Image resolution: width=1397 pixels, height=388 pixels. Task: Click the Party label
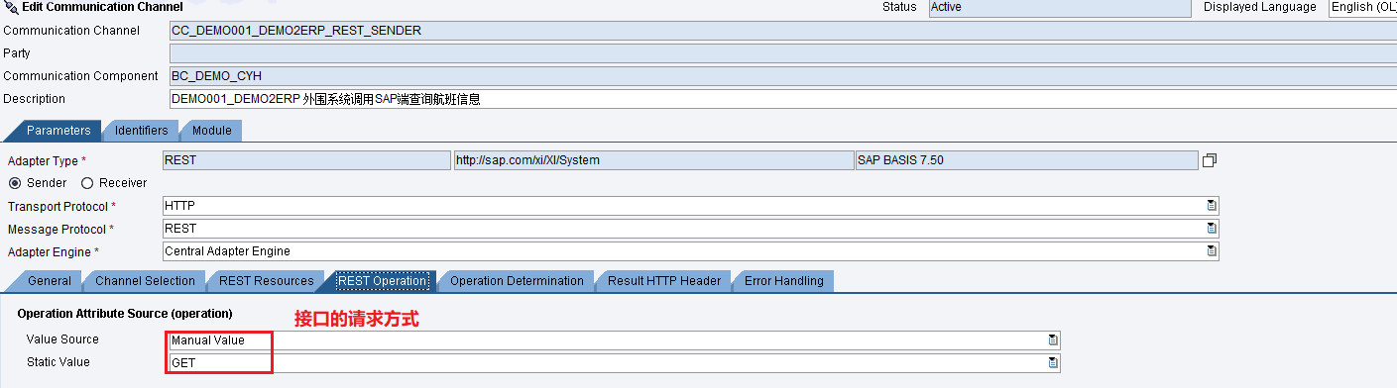point(17,53)
